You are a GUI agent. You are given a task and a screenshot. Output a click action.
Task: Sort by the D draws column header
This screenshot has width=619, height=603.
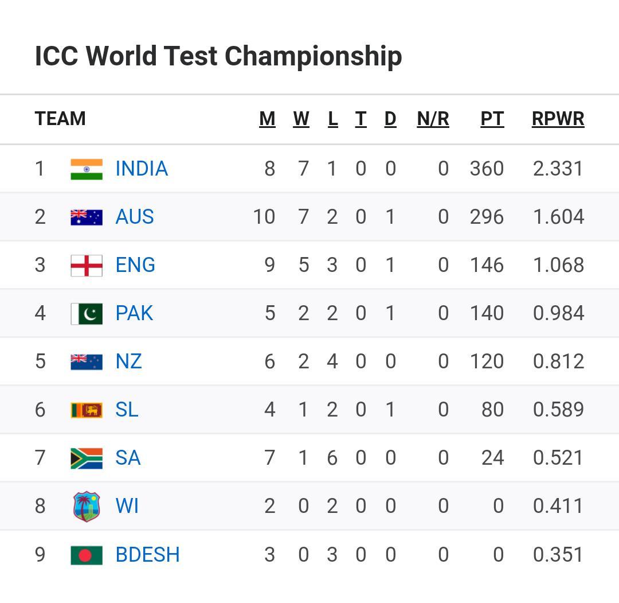click(390, 119)
